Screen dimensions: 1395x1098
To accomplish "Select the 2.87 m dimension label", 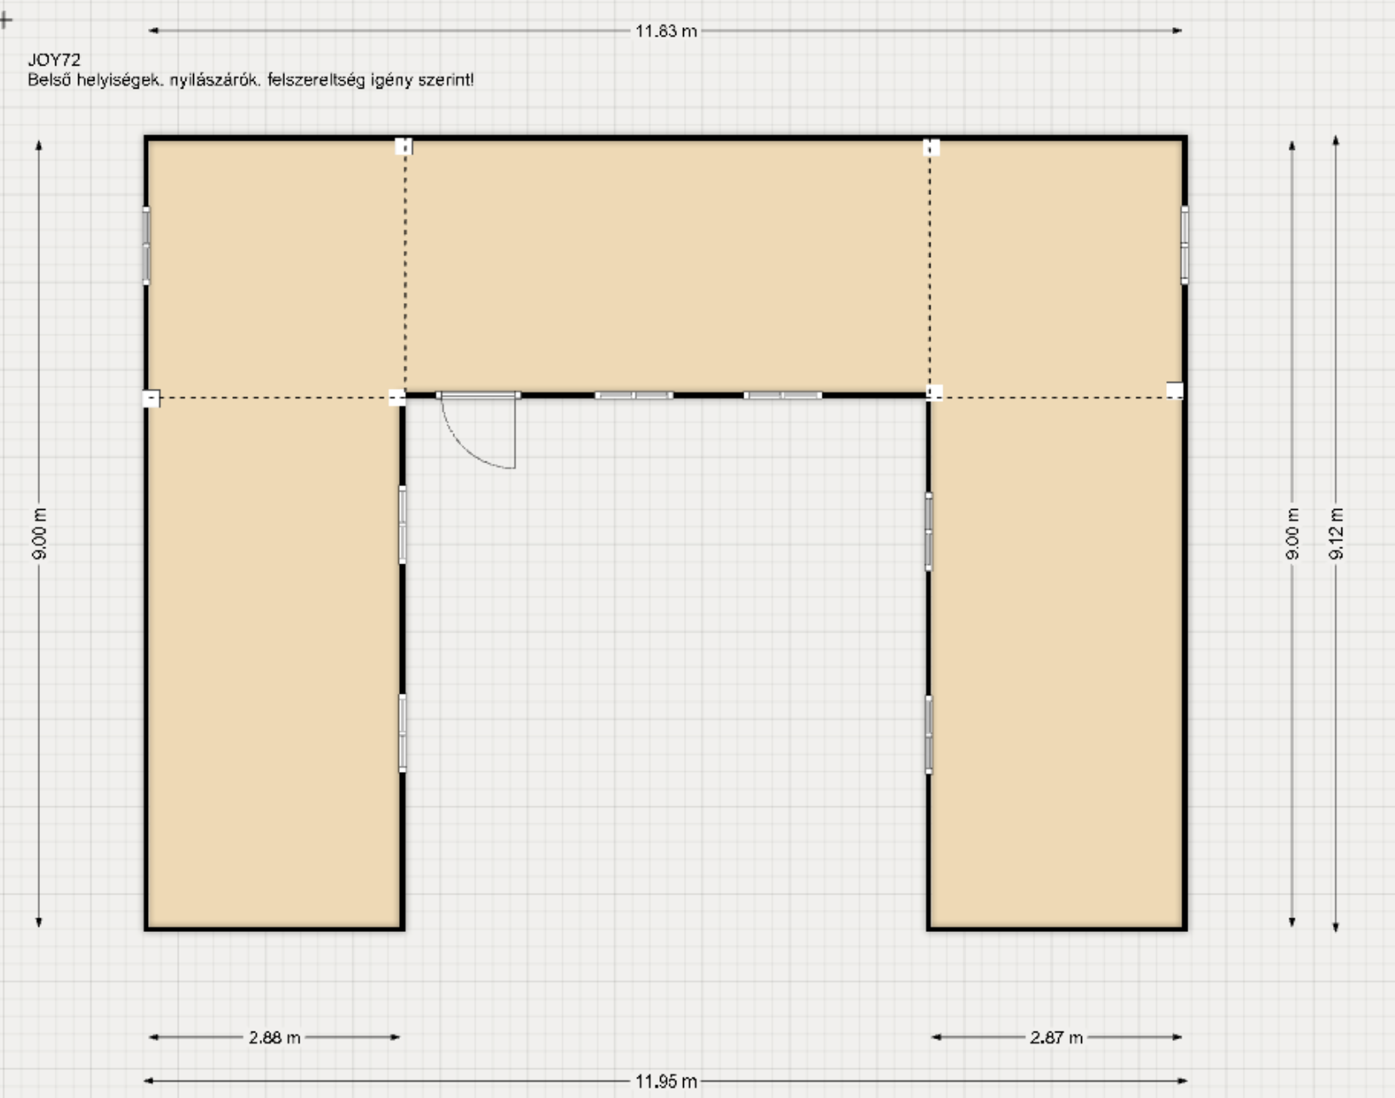I will [1056, 1038].
